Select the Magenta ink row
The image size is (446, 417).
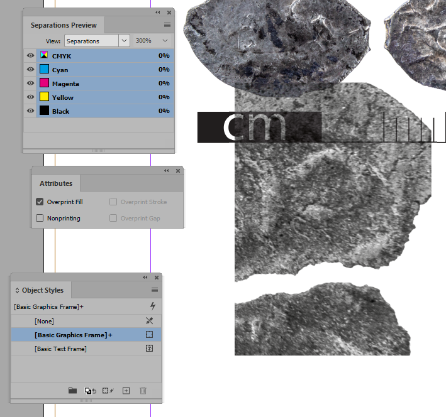105,84
